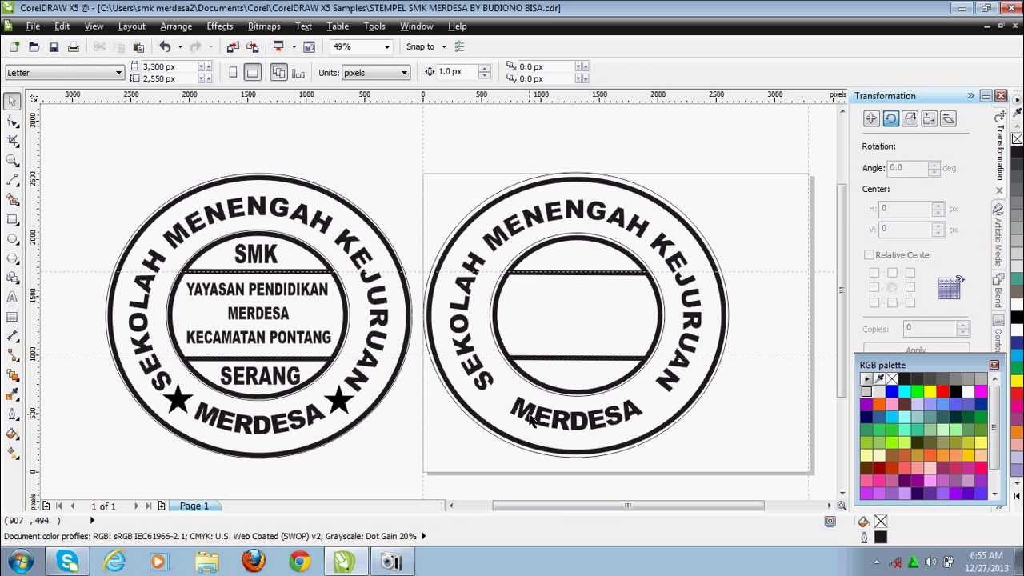Screen dimensions: 1024x576
Task: Pick the yellow swatch in RGB palette
Action: [x=930, y=392]
